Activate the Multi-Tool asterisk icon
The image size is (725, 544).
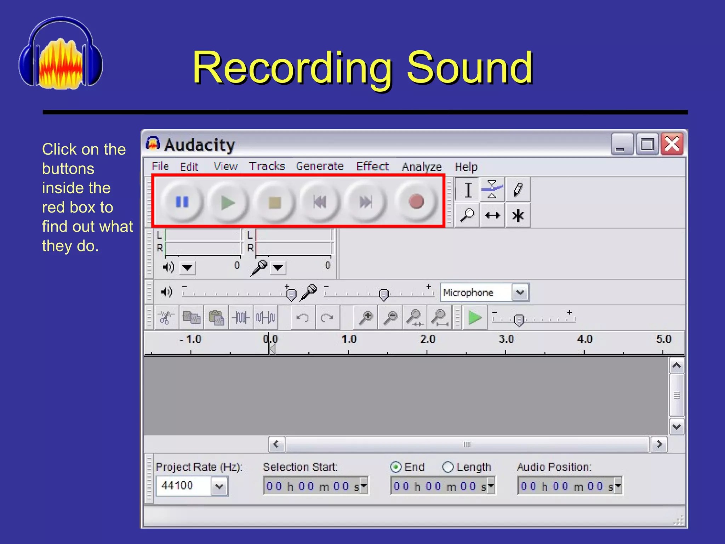coord(518,215)
